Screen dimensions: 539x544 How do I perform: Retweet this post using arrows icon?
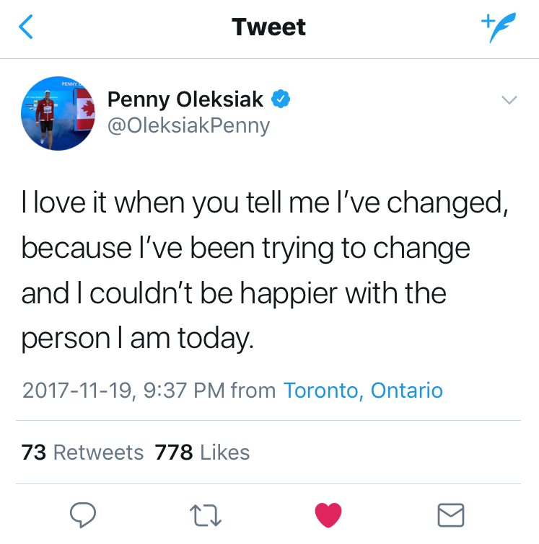(x=204, y=514)
